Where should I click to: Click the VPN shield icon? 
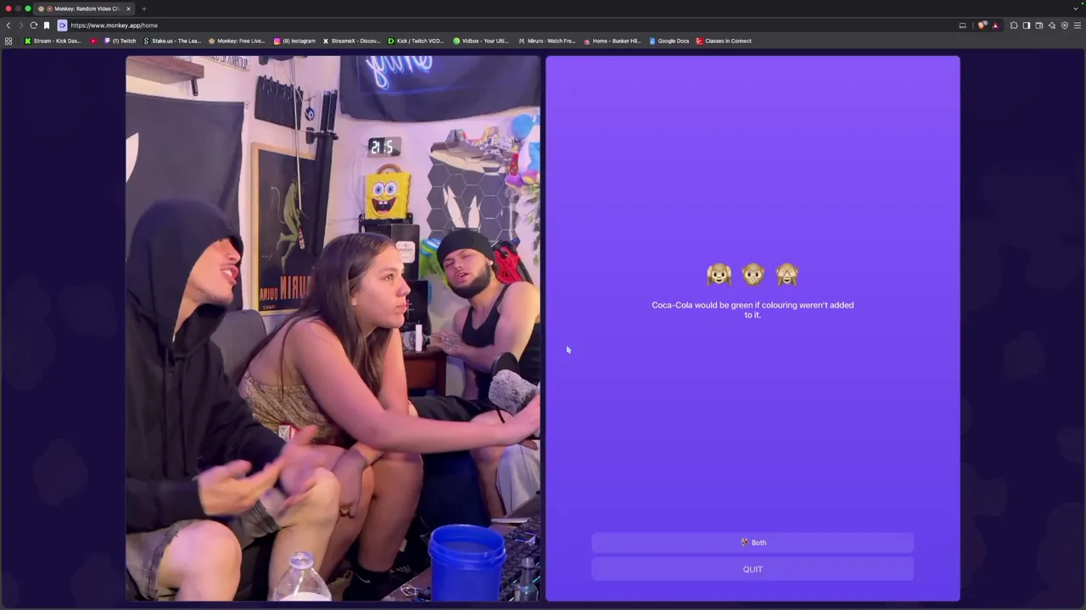1065,25
